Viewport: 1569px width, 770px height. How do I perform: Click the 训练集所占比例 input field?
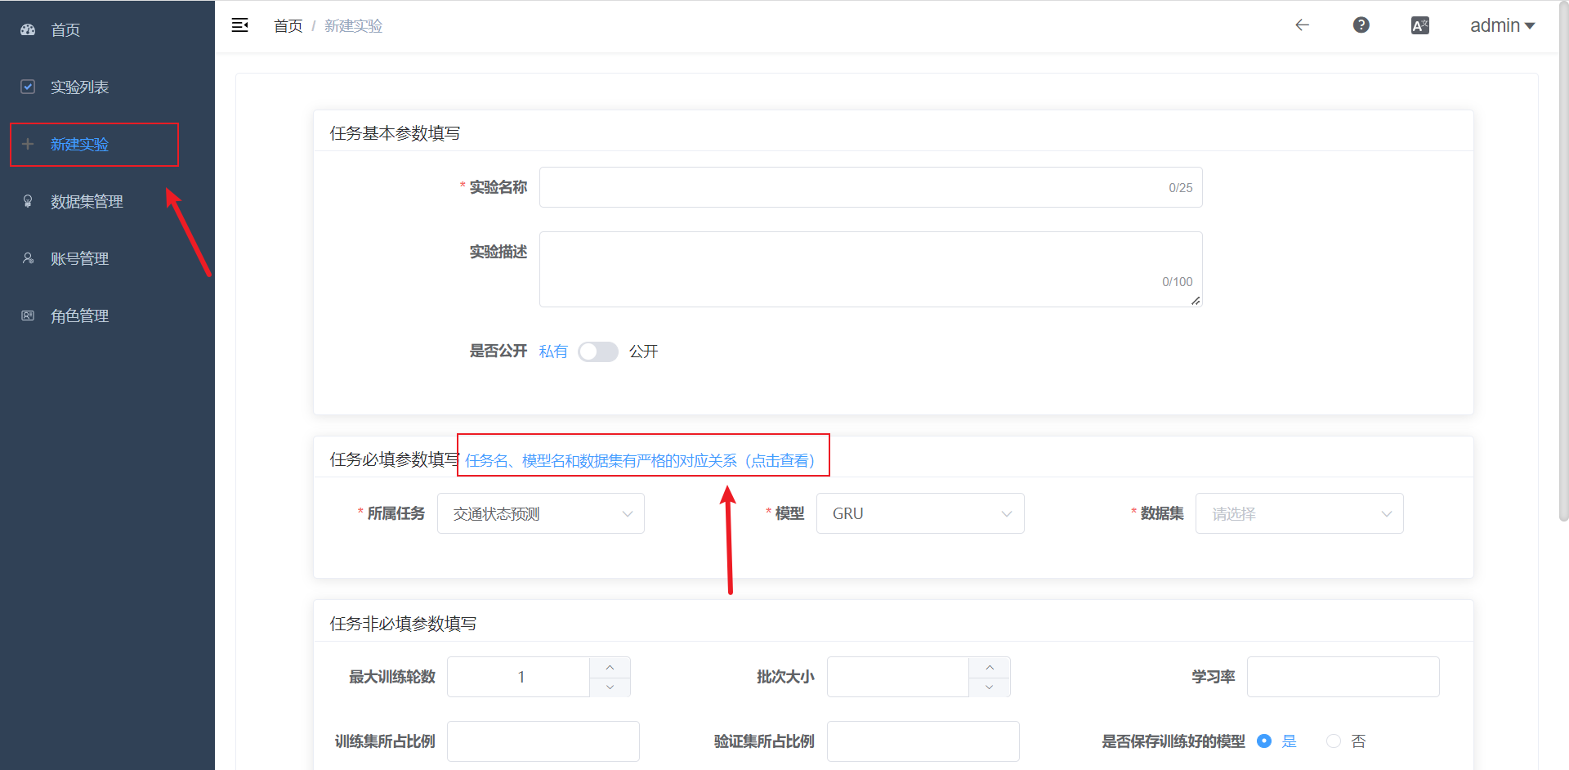[x=543, y=741]
